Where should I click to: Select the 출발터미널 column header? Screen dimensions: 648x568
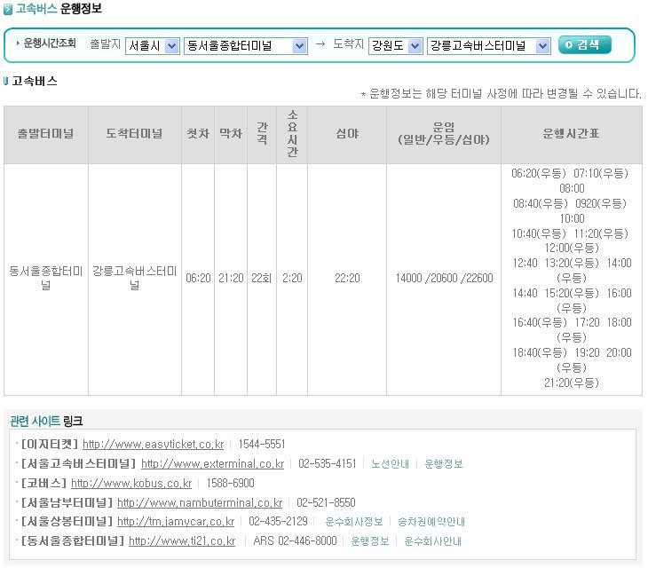click(x=46, y=134)
